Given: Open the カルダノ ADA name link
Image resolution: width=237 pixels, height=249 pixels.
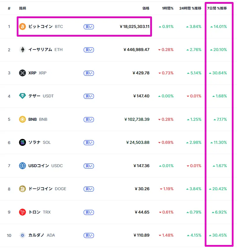Looking at the screenshot, I should (42, 235).
